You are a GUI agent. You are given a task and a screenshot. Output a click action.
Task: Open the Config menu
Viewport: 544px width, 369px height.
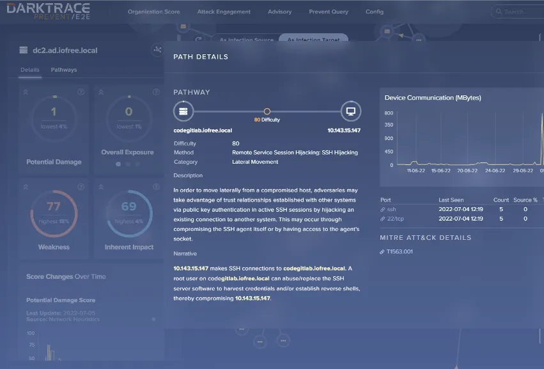tap(375, 12)
